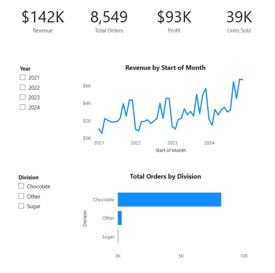Check the 2022 year filter checkbox
The width and height of the screenshot is (275, 273).
point(22,88)
